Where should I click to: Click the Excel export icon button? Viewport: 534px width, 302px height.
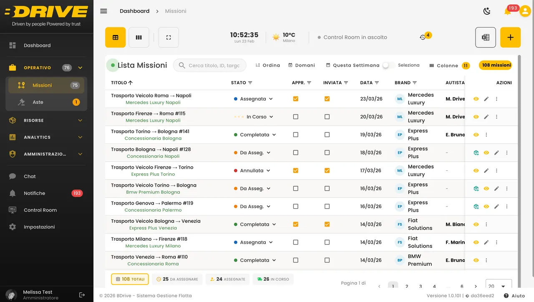click(486, 37)
